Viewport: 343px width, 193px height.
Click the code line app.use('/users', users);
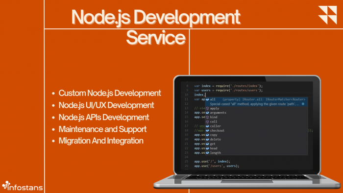217,166
